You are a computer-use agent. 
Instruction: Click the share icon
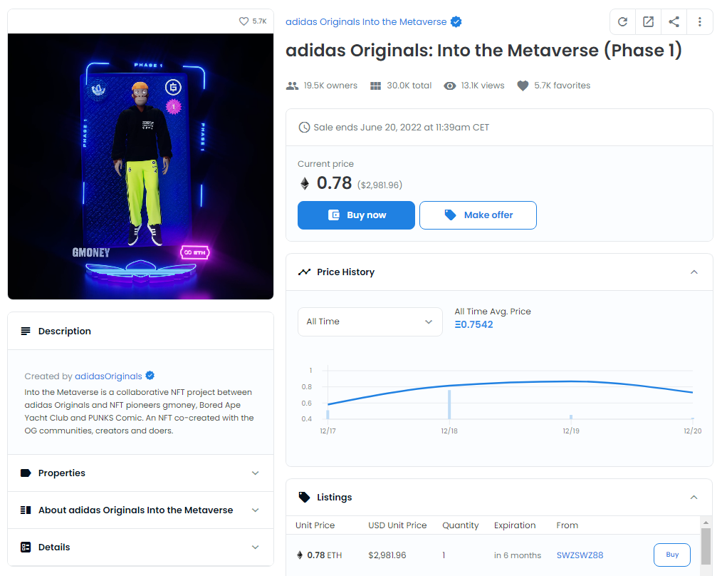(x=674, y=21)
